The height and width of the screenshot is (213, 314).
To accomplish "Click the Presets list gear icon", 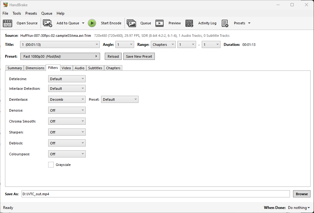I will click(225, 23).
